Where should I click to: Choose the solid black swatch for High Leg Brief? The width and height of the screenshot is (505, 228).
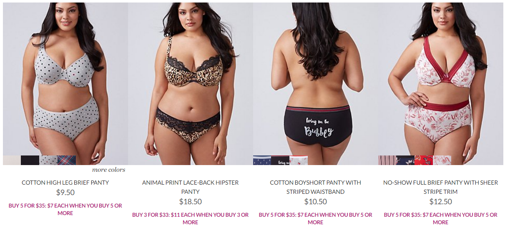[x=30, y=160]
